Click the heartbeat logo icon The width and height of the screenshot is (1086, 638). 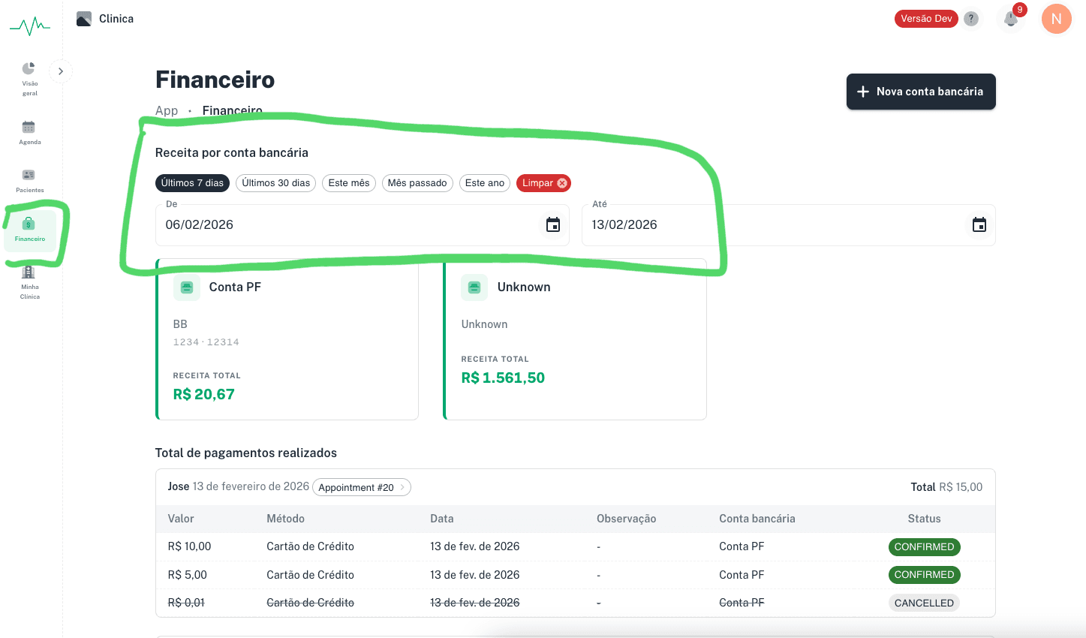click(30, 27)
